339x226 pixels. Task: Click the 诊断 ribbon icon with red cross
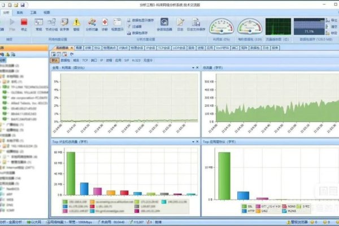click(105, 25)
